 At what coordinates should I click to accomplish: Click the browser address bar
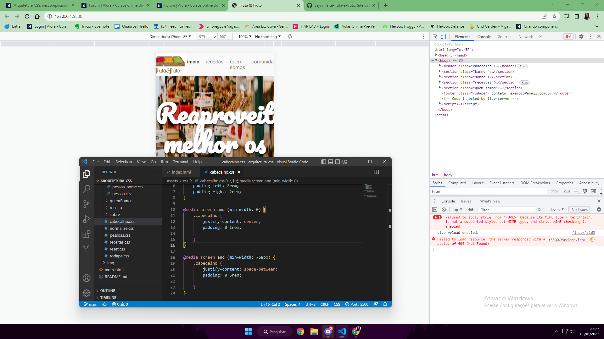point(293,16)
